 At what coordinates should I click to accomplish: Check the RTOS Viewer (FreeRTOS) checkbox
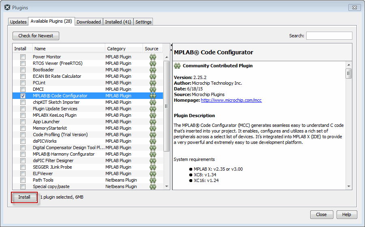[x=23, y=63]
